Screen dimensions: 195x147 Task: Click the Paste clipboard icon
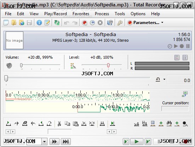76,124
